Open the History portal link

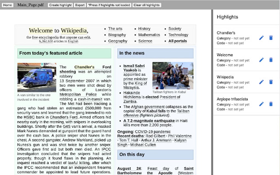(144, 29)
